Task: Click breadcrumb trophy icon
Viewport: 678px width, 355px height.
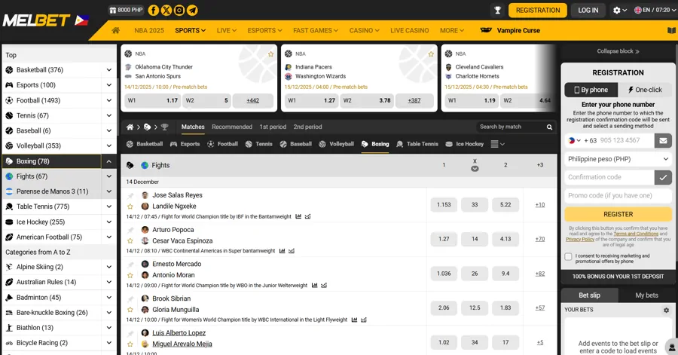Action: (x=164, y=127)
